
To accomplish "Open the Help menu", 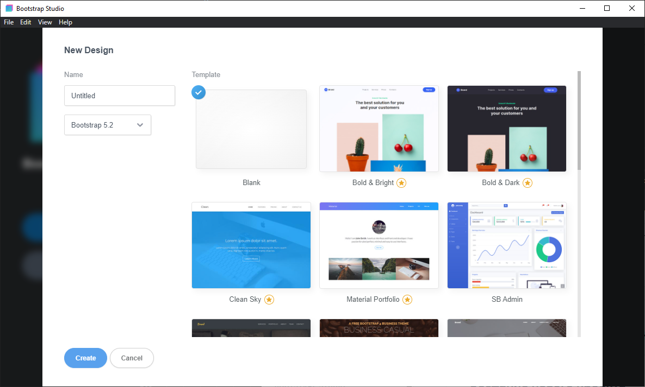I will tap(65, 22).
